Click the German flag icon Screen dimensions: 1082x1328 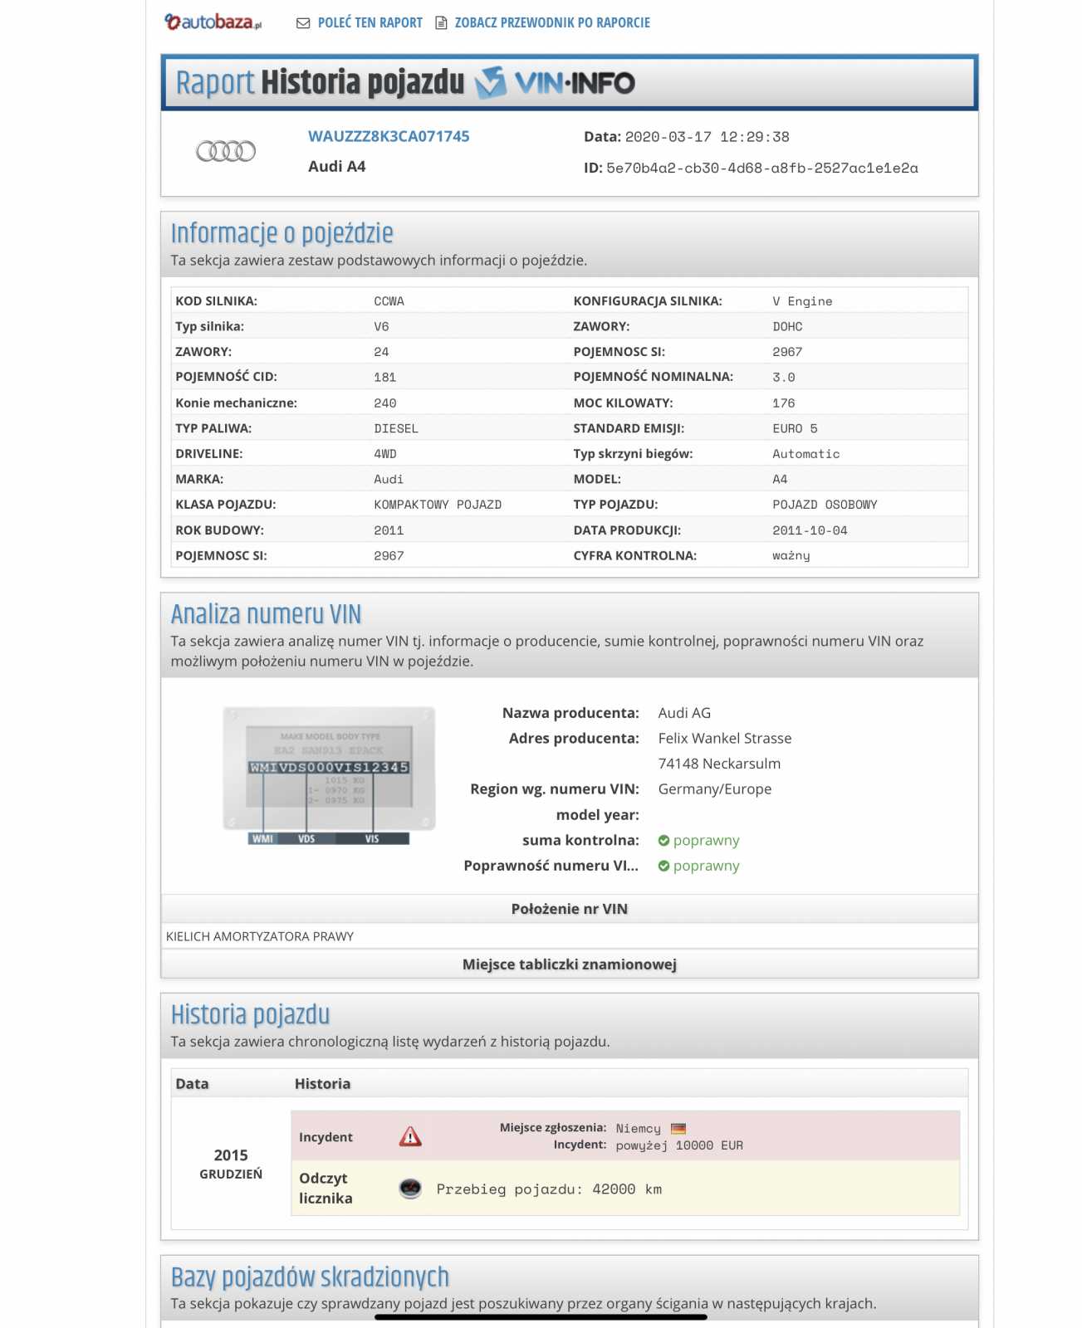[x=678, y=1128]
